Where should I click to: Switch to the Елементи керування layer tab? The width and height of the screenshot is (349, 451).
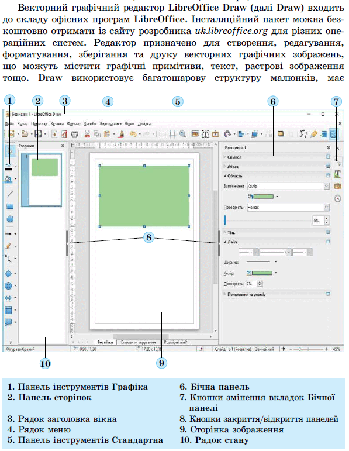(x=139, y=342)
